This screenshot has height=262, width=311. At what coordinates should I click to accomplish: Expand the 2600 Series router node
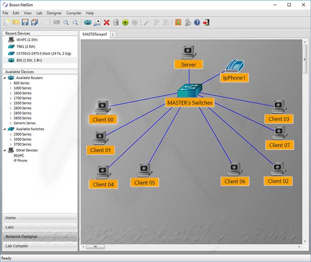11,108
